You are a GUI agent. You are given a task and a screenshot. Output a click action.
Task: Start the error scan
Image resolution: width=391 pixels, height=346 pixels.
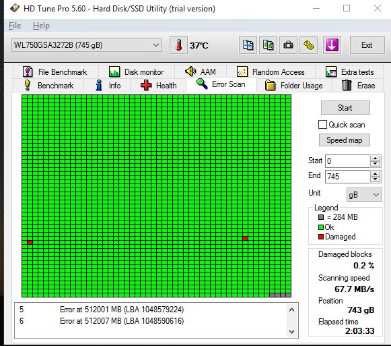[x=345, y=108]
